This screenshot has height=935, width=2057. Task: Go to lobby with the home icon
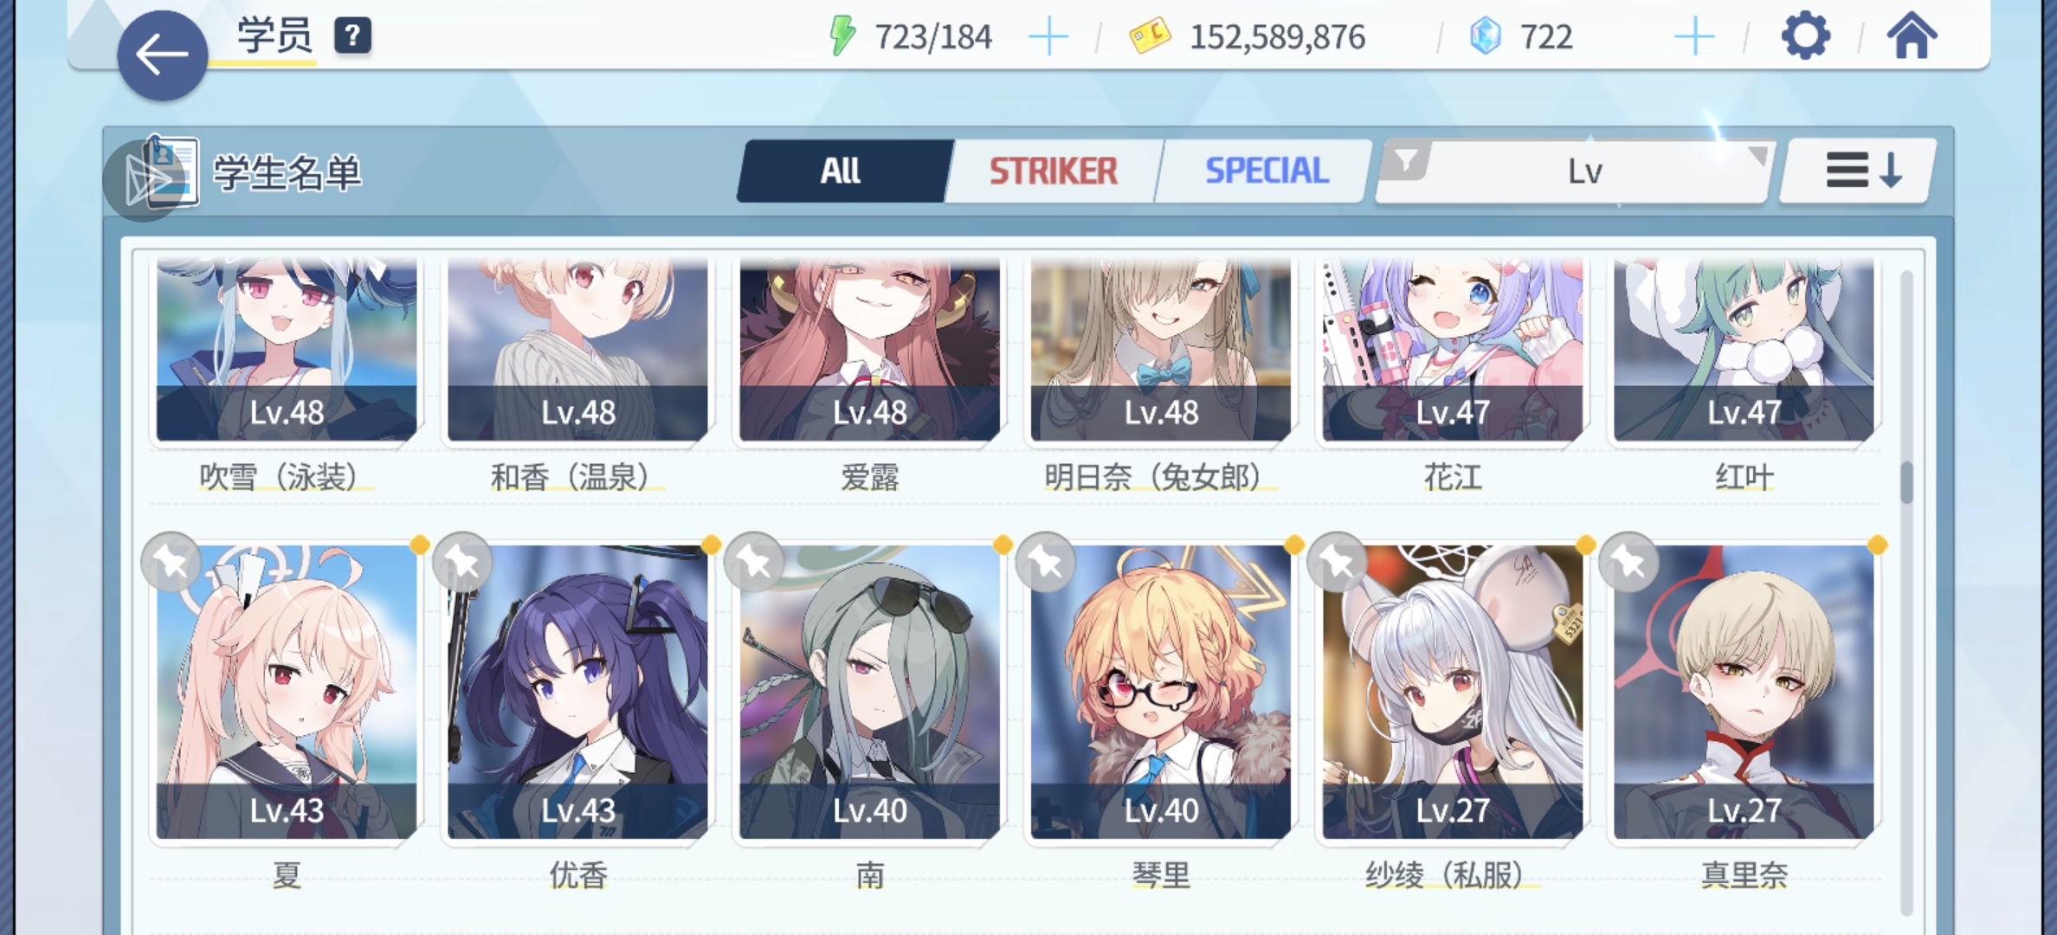pyautogui.click(x=1912, y=36)
